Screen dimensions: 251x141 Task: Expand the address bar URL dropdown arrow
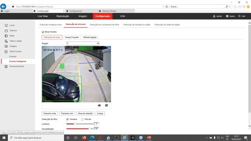(x=164, y=7)
